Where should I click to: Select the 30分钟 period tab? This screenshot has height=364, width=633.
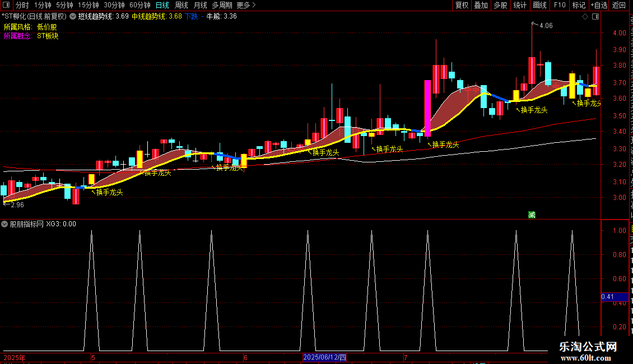114,5
